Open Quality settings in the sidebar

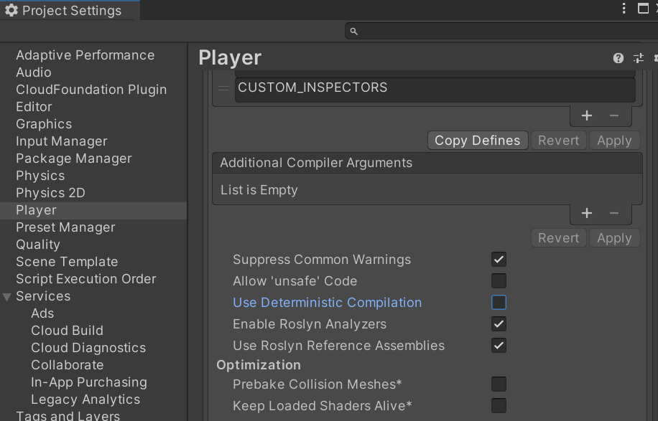point(38,245)
